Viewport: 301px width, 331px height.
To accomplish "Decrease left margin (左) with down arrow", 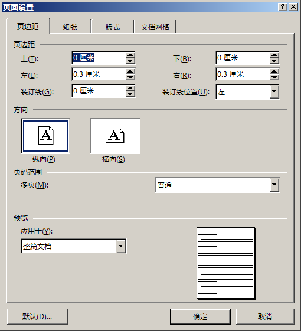I will (130, 77).
